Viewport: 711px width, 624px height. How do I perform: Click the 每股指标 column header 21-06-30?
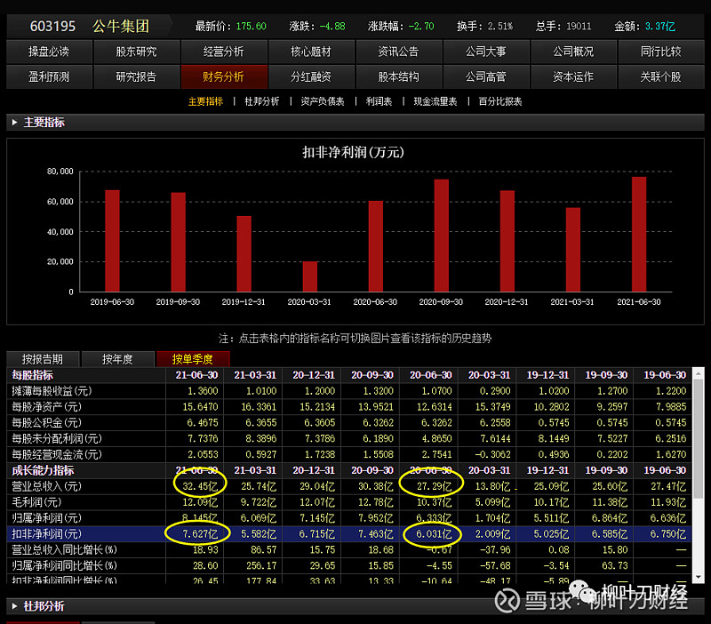click(196, 375)
